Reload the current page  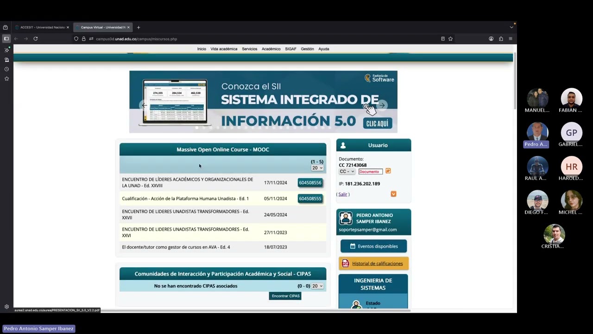35,39
